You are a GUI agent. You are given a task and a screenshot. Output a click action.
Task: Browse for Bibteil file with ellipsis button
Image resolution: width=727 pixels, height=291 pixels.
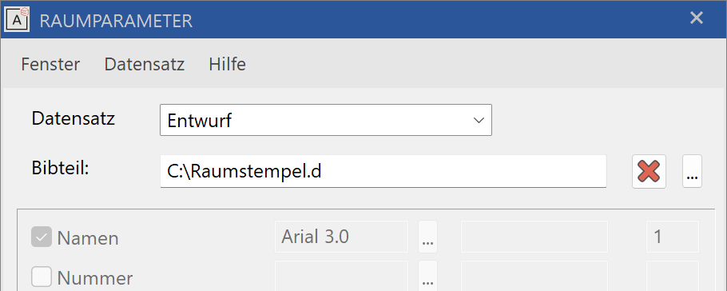692,171
